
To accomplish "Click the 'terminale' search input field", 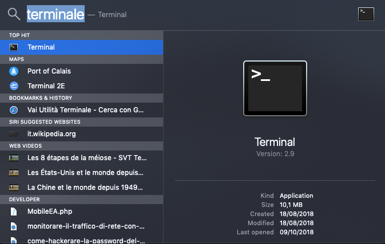I will pos(55,14).
